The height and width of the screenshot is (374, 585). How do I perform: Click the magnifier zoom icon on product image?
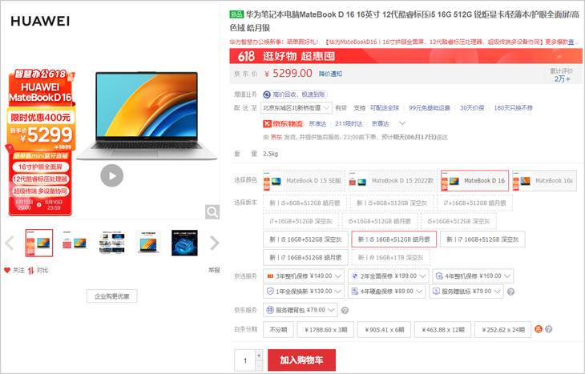coord(212,211)
